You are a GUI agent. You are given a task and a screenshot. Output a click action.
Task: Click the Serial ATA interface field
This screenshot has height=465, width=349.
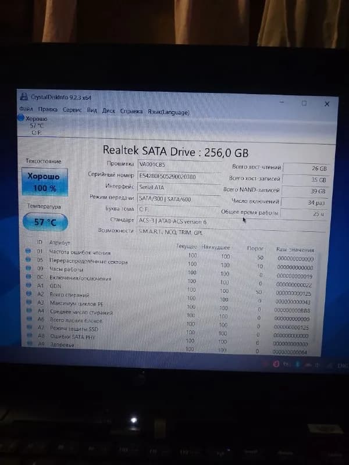point(179,187)
